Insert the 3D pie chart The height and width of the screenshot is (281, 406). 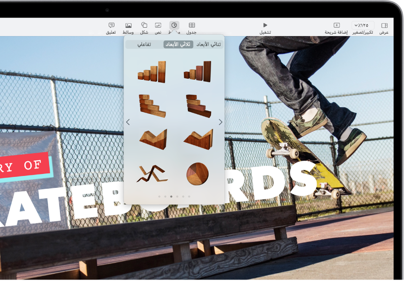pos(198,173)
